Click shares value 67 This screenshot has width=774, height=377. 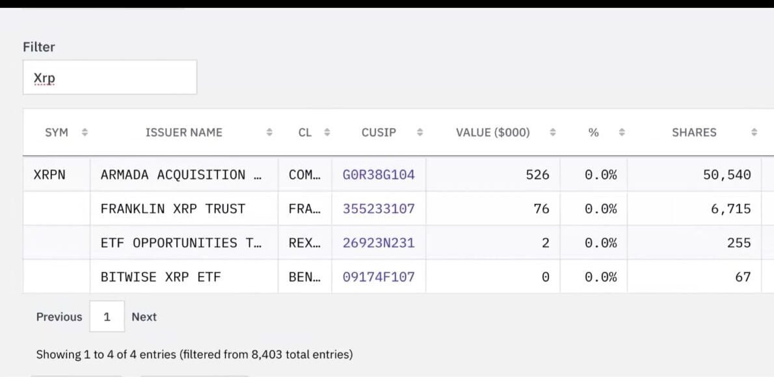pyautogui.click(x=743, y=277)
